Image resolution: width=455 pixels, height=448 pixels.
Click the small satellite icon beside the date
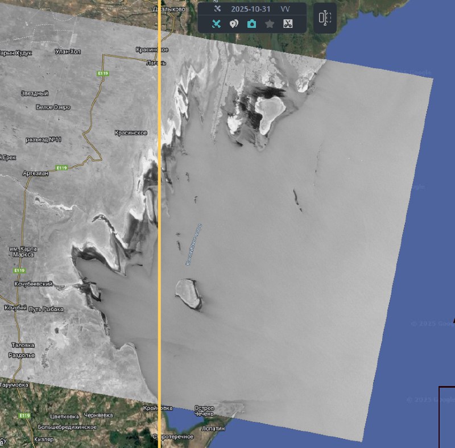click(x=217, y=9)
